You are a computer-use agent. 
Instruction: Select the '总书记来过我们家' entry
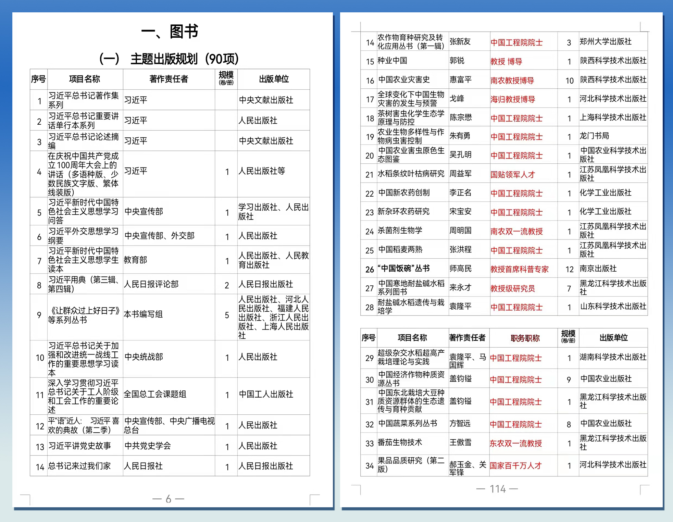pyautogui.click(x=79, y=466)
